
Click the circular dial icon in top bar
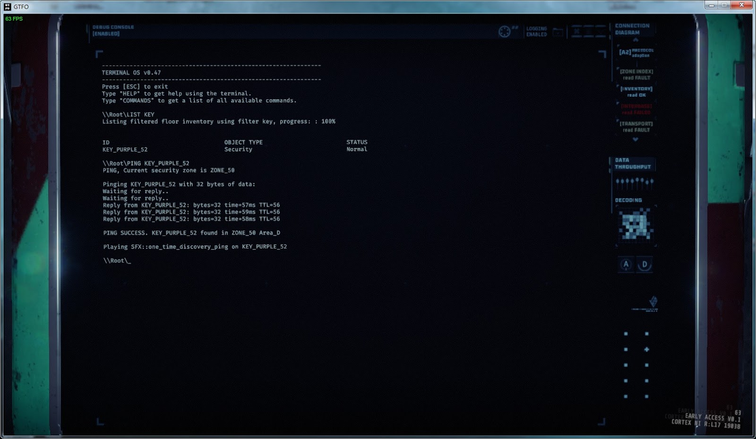pos(505,32)
